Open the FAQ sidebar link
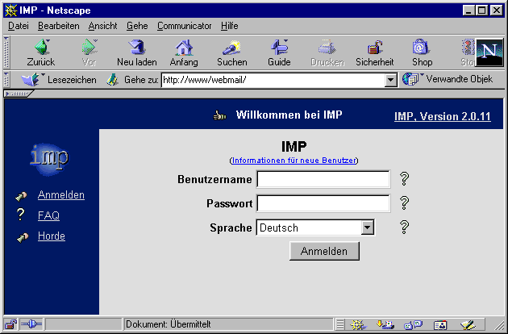This screenshot has width=508, height=334. 48,215
